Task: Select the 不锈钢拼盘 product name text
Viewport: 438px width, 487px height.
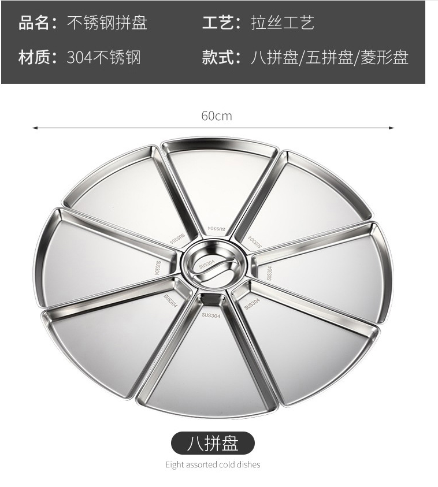Action: click(107, 23)
